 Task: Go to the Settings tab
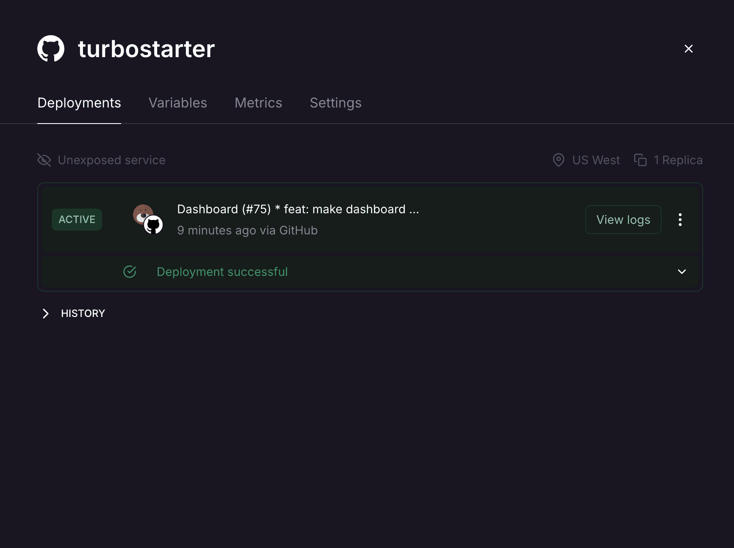pos(335,103)
